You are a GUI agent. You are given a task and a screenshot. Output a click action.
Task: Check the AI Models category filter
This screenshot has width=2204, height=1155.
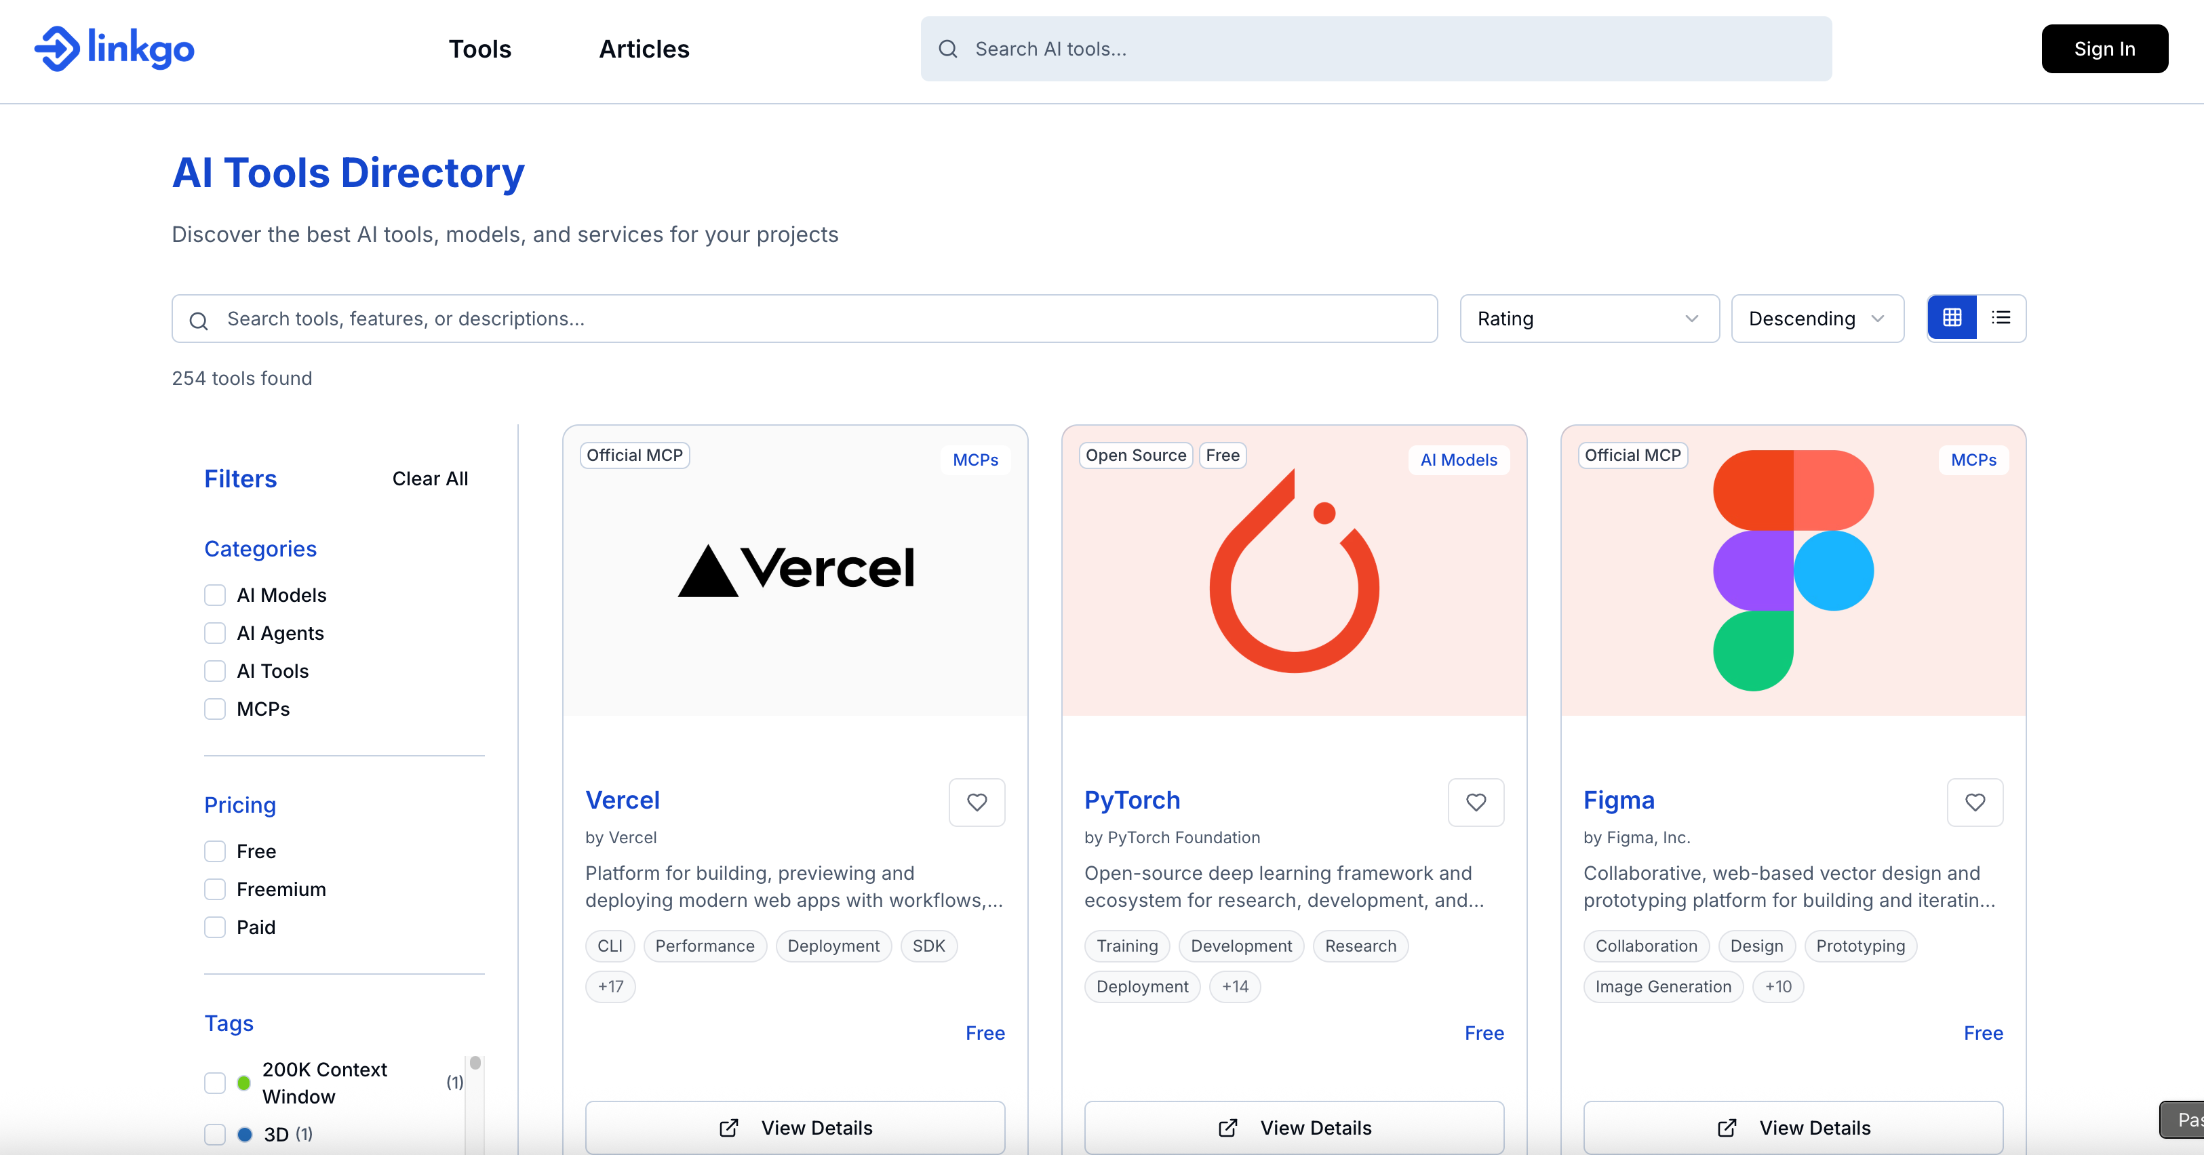tap(215, 594)
